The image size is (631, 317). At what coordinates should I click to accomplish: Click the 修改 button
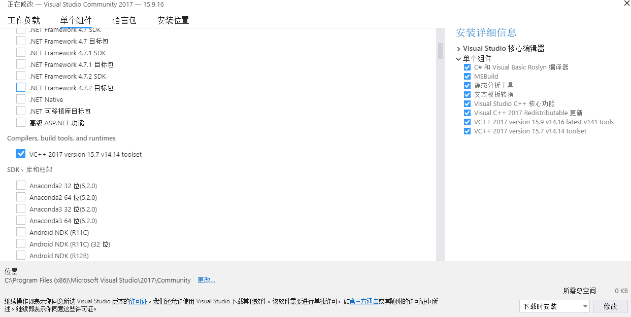[x=611, y=306]
